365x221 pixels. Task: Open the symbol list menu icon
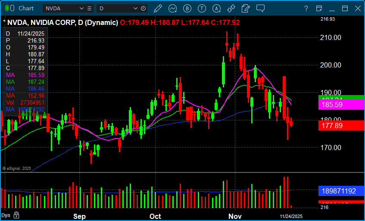89,9
